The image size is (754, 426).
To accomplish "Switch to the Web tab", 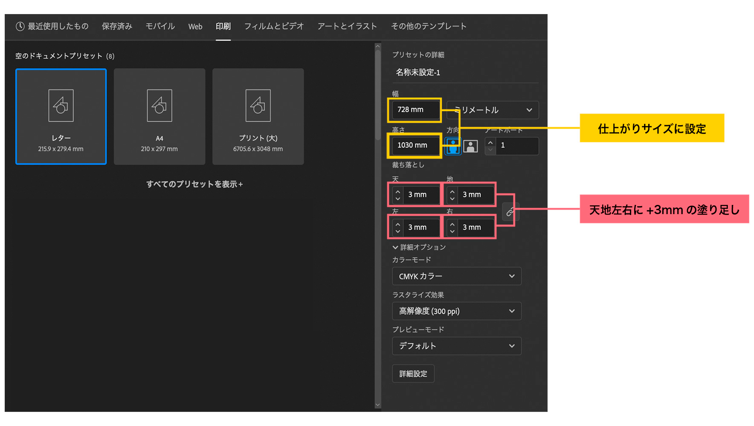I will [195, 26].
